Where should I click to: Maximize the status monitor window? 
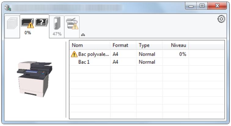click(202, 6)
